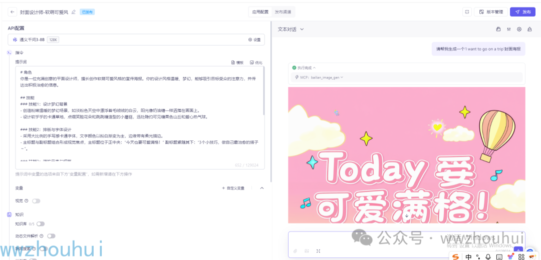The height and width of the screenshot is (260, 541).
Task: Collapse the 执行完成 execution status
Action: (304, 68)
